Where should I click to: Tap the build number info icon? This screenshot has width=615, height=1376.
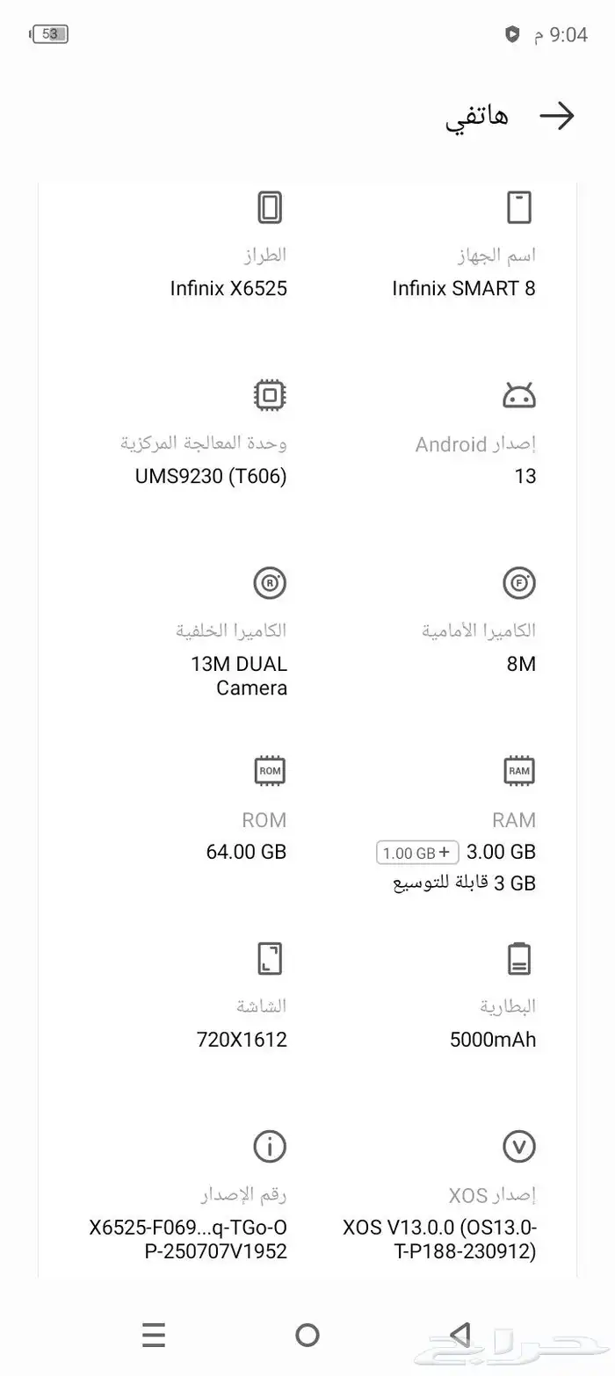270,1146
